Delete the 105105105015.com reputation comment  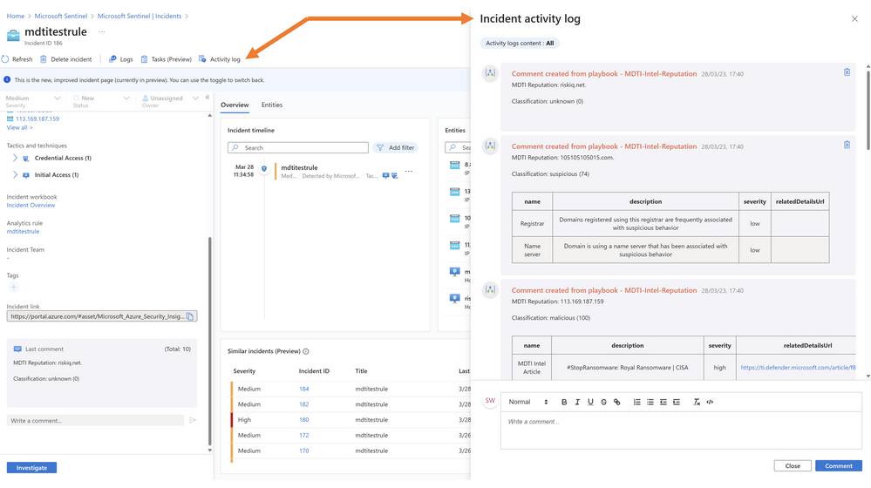click(847, 145)
